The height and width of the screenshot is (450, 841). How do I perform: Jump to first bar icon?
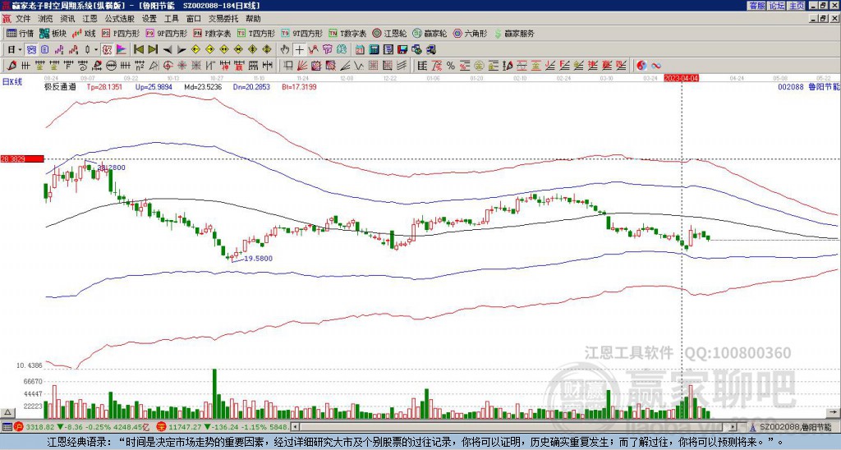pyautogui.click(x=138, y=50)
